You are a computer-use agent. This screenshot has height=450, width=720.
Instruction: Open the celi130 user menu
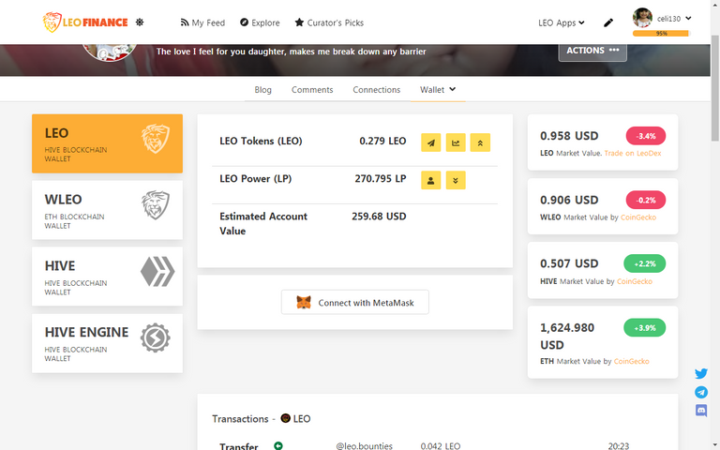[674, 19]
